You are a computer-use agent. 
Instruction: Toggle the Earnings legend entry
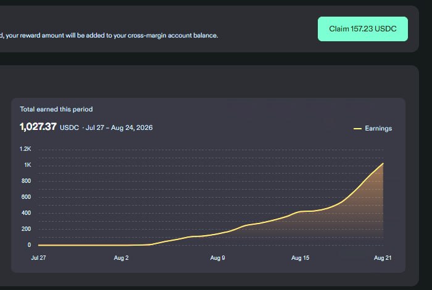373,128
